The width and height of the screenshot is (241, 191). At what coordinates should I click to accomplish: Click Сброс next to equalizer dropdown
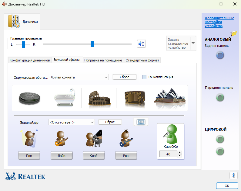[110, 122]
